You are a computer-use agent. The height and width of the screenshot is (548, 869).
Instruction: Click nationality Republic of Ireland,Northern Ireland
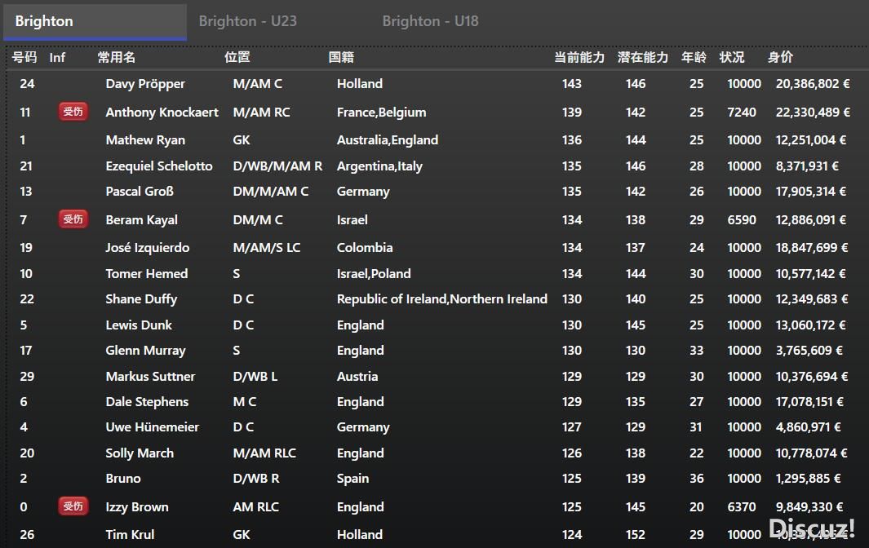pyautogui.click(x=441, y=298)
